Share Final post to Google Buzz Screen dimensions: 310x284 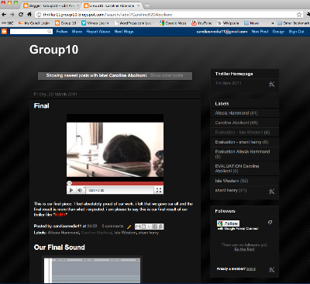(160, 227)
